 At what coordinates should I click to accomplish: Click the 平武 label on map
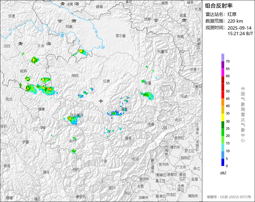click(184, 97)
